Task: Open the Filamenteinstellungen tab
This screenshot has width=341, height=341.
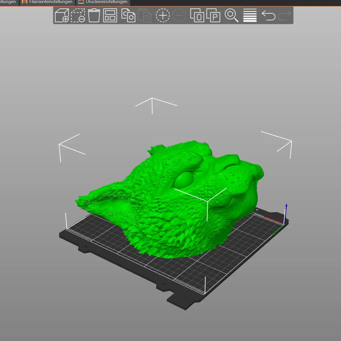Action: (48, 2)
